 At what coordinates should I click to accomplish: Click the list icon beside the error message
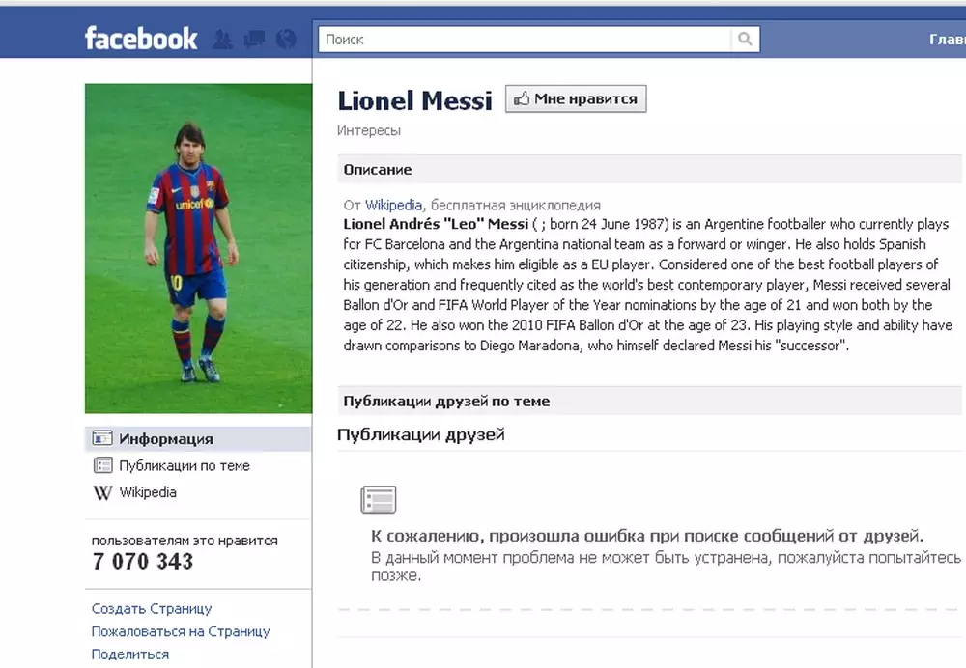379,499
